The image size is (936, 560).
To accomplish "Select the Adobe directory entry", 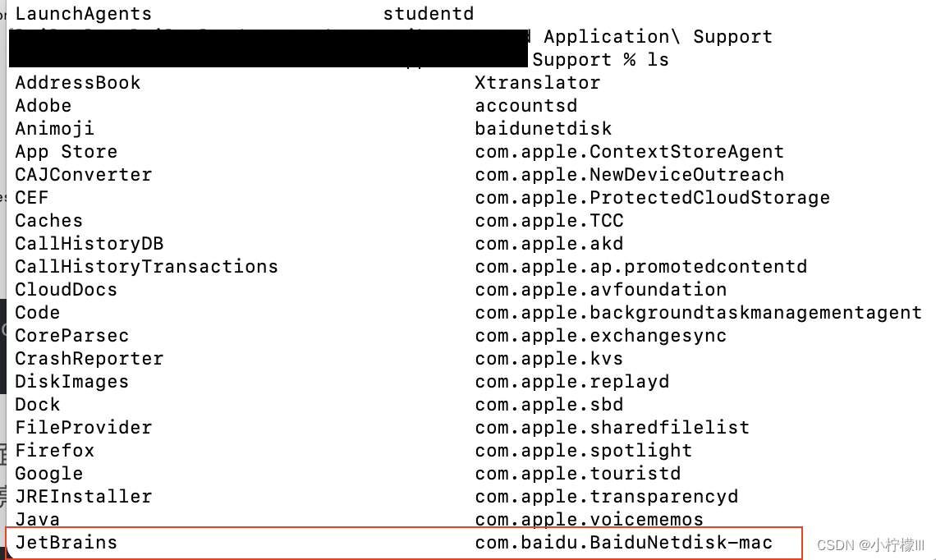I will point(43,106).
